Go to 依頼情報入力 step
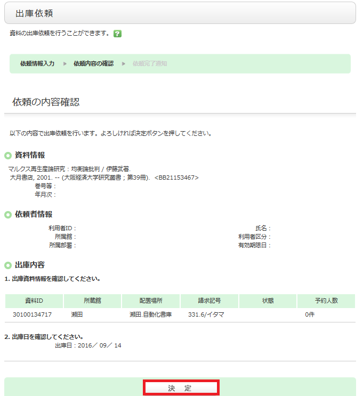The height and width of the screenshot is (396, 363). coord(37,63)
